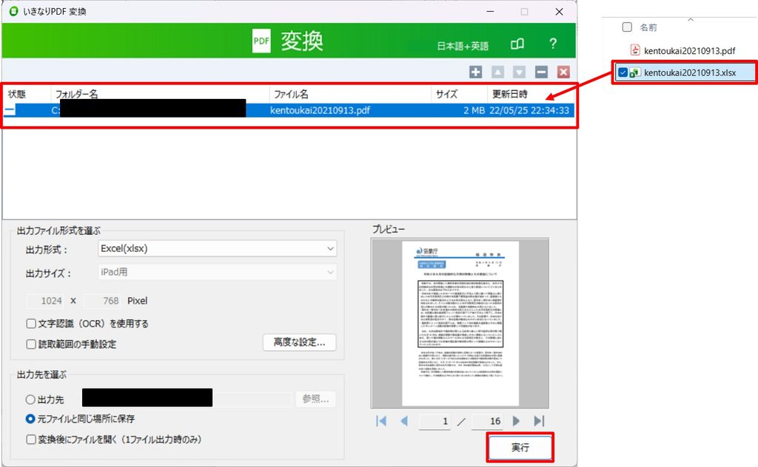Expand the 出力形式 Excel(xlsx) dropdown
The height and width of the screenshot is (467, 758).
[217, 248]
